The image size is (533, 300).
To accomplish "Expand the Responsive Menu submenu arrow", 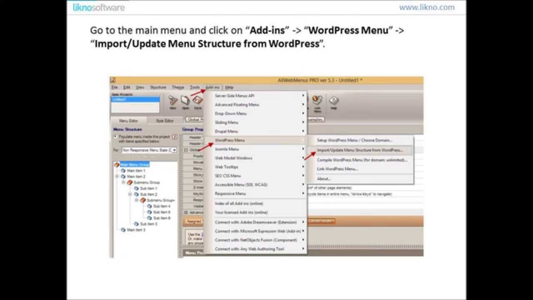I will pos(303,193).
